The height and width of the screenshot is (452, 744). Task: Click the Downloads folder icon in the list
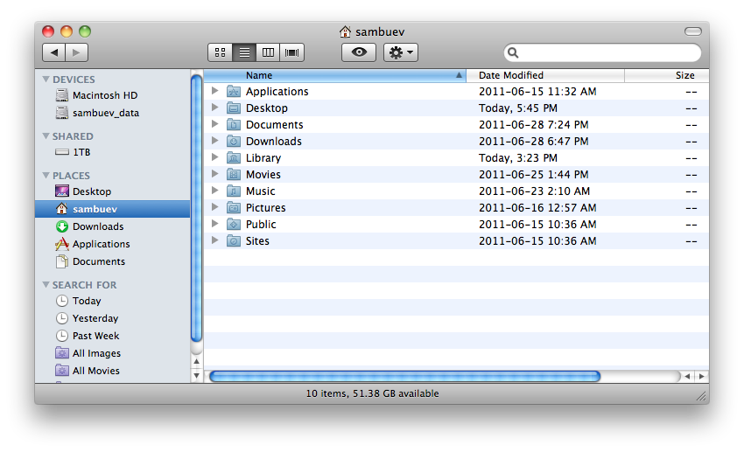[x=234, y=141]
